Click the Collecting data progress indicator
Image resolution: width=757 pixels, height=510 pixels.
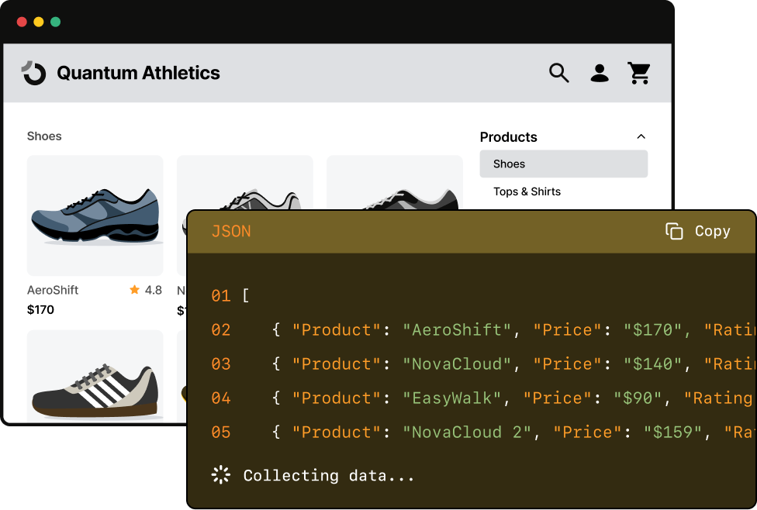327,474
